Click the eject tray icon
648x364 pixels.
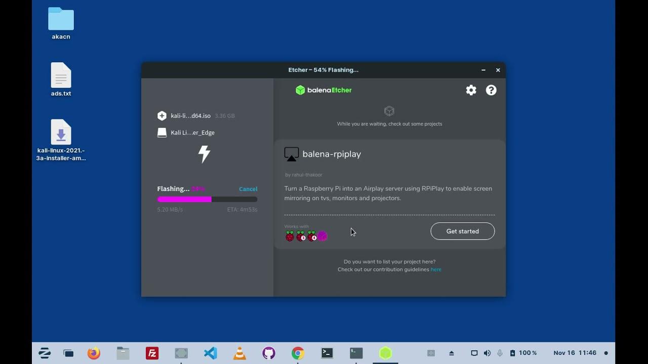coord(452,353)
